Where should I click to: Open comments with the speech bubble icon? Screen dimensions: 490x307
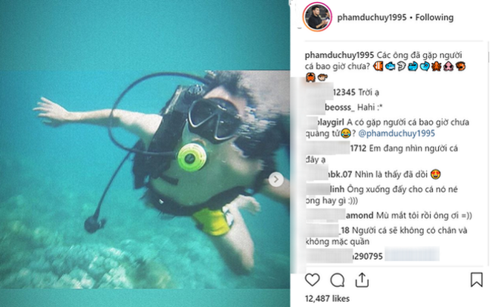337,280
